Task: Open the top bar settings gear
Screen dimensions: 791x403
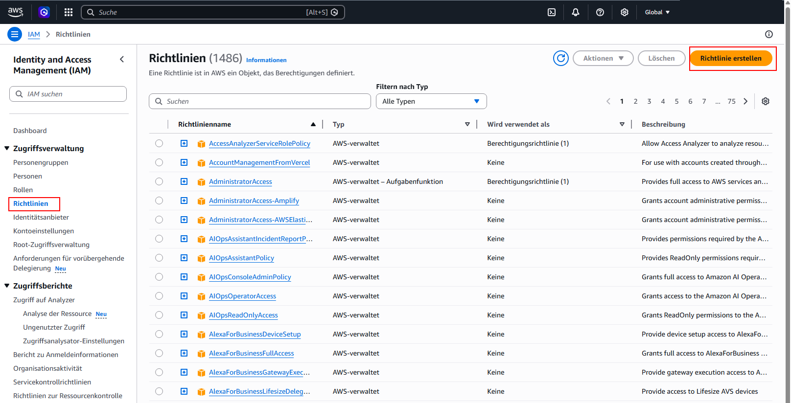Action: pos(625,12)
